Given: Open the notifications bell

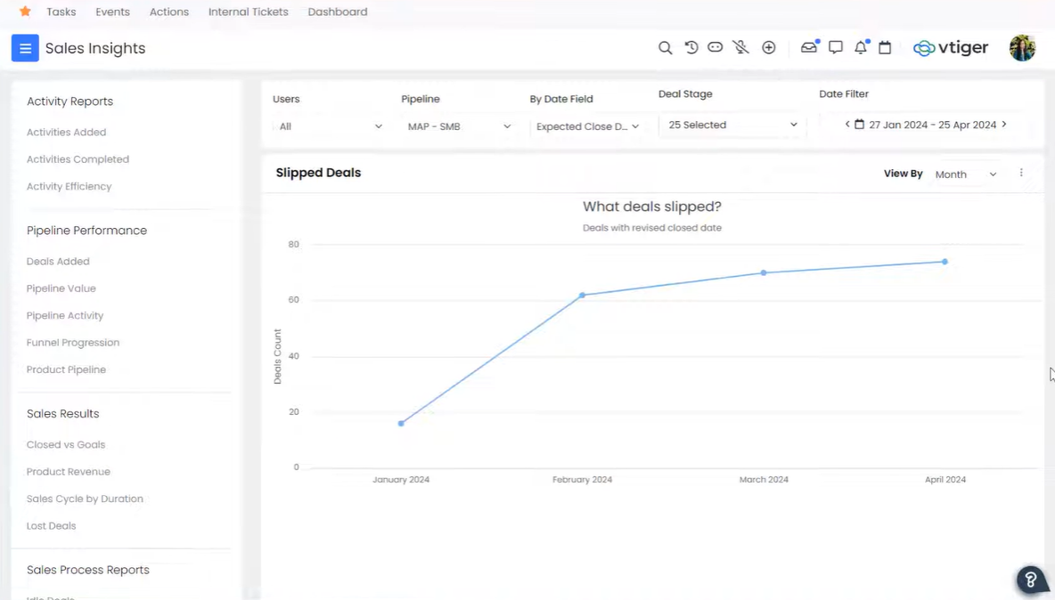Looking at the screenshot, I should [860, 47].
